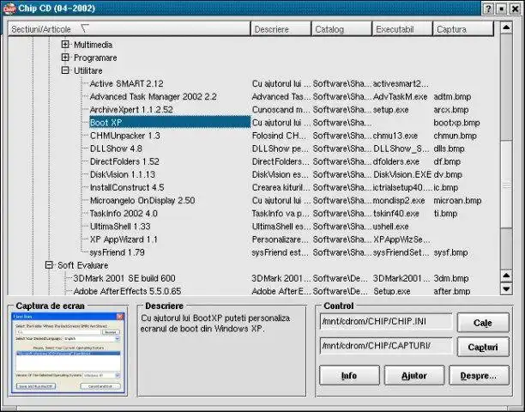This screenshot has width=525, height=412.
Task: Click the Catalog column header
Action: 341,29
